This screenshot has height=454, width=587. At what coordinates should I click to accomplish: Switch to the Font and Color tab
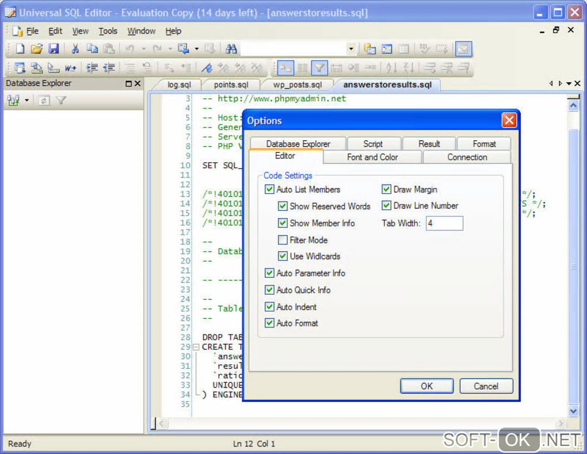click(372, 157)
